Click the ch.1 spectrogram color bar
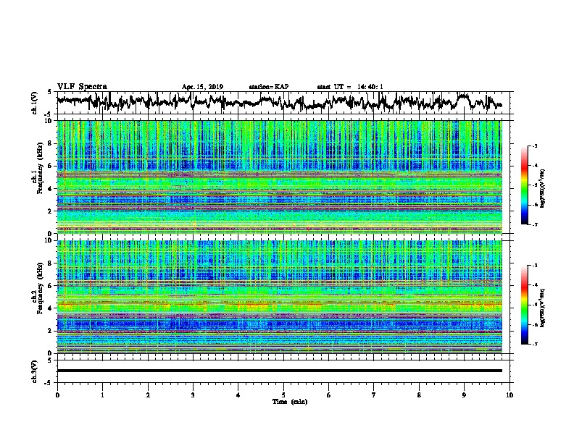This screenshot has height=443, width=574. (x=524, y=185)
